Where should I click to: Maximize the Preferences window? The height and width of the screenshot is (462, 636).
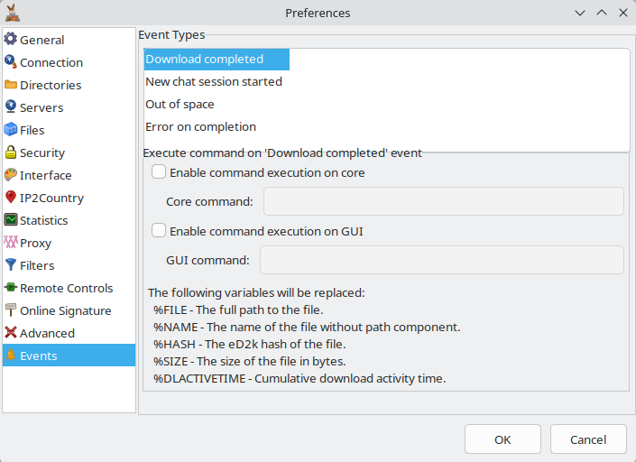click(x=602, y=13)
